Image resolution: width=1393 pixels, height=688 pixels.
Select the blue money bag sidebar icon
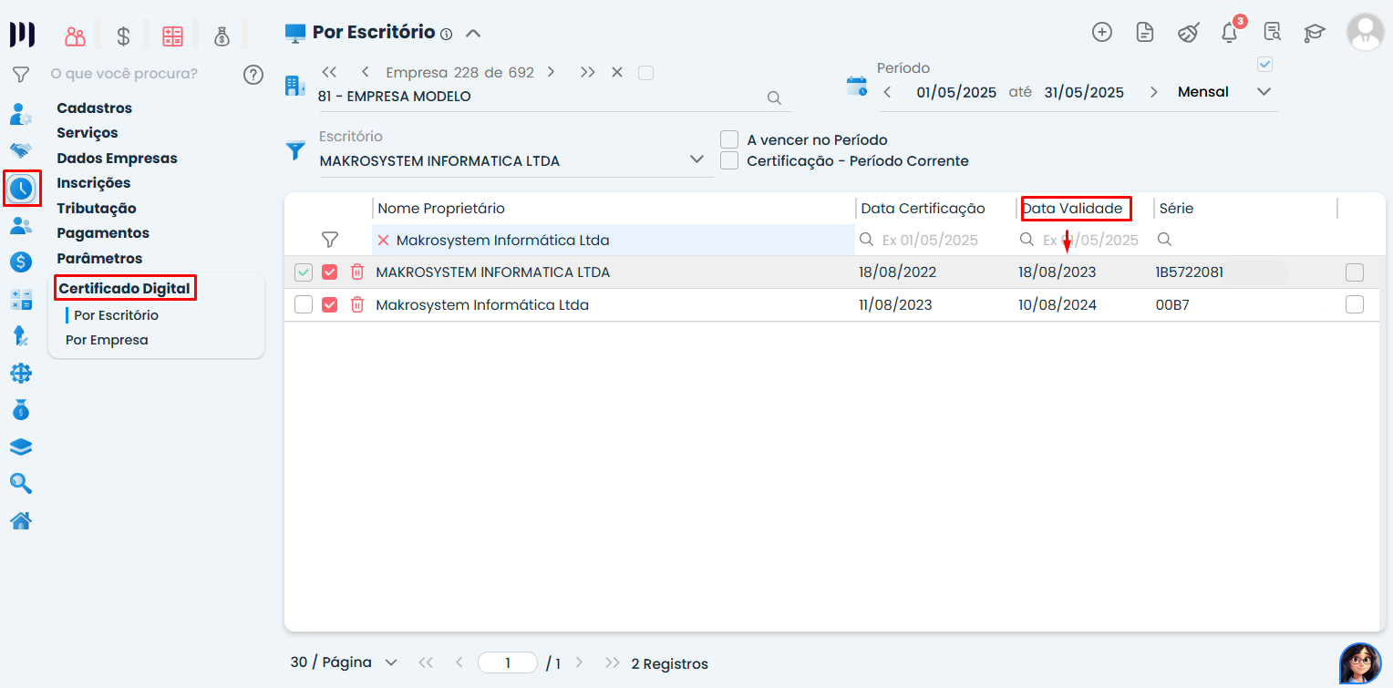coord(21,410)
